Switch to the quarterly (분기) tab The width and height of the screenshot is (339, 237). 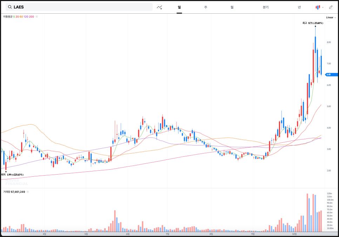(265, 7)
